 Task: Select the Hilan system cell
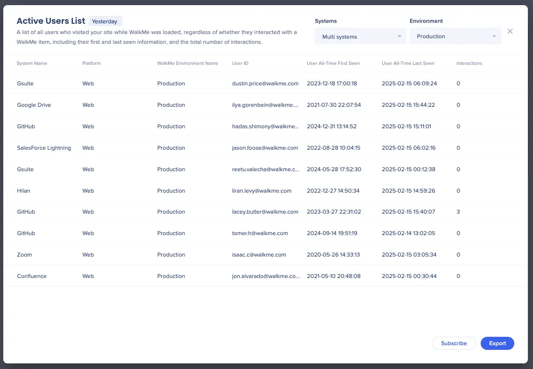tap(23, 191)
